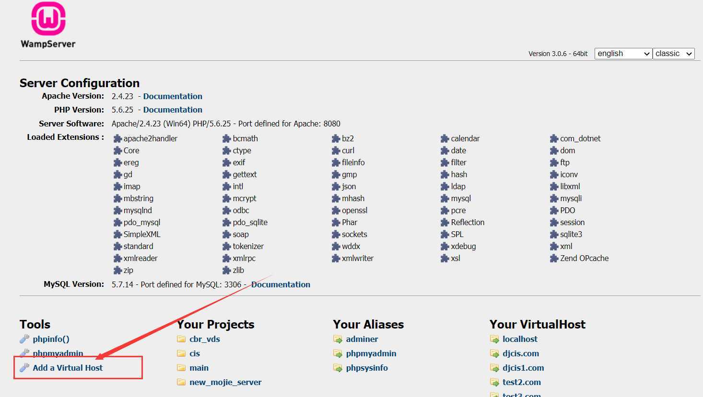This screenshot has width=703, height=397.
Task: Select the Reflection extension text
Action: tap(468, 222)
